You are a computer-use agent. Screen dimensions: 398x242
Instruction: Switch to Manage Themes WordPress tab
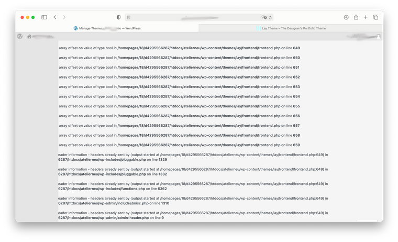pos(107,28)
